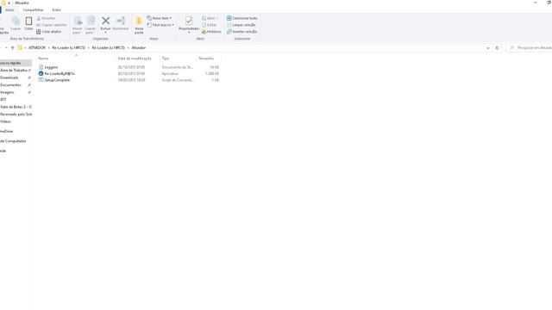Screen dimensions: 552x310
Task: Open the arrow below Propriedades
Action: pos(189,33)
